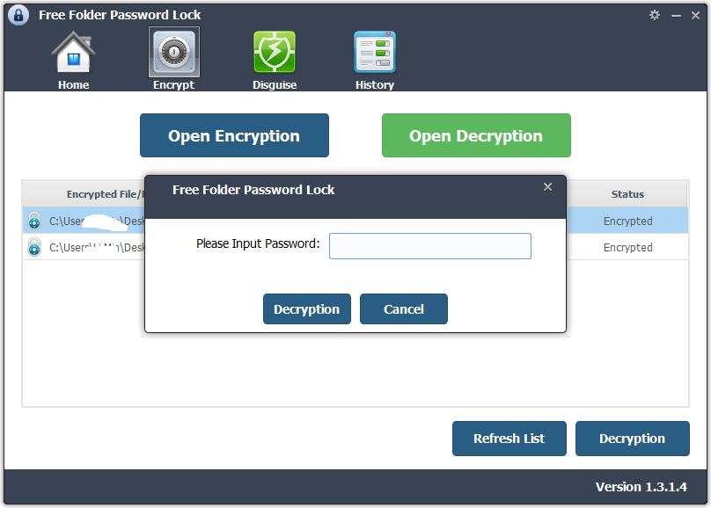Image resolution: width=711 pixels, height=508 pixels.
Task: Click the app padlock logo in title bar
Action: [x=18, y=15]
